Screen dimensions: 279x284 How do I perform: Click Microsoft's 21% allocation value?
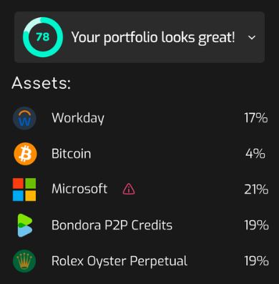(256, 190)
